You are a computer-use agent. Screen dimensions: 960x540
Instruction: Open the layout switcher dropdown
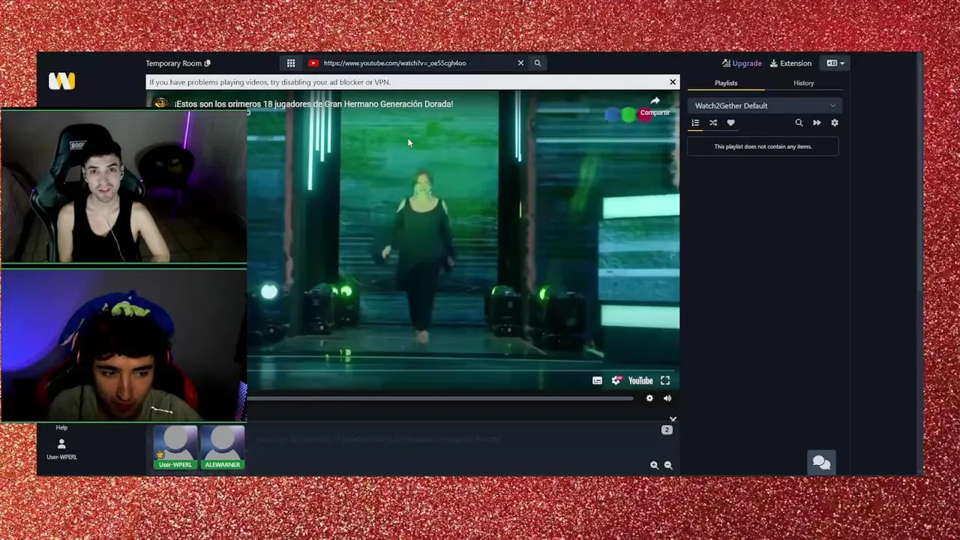pos(835,63)
